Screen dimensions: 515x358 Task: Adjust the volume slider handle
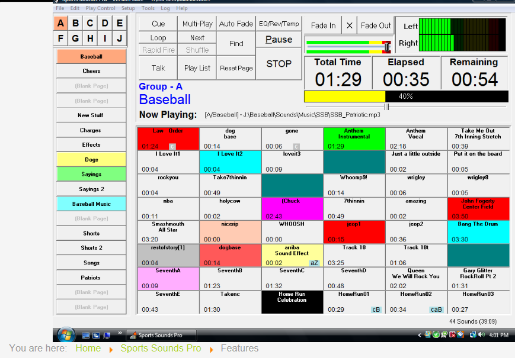tap(387, 47)
